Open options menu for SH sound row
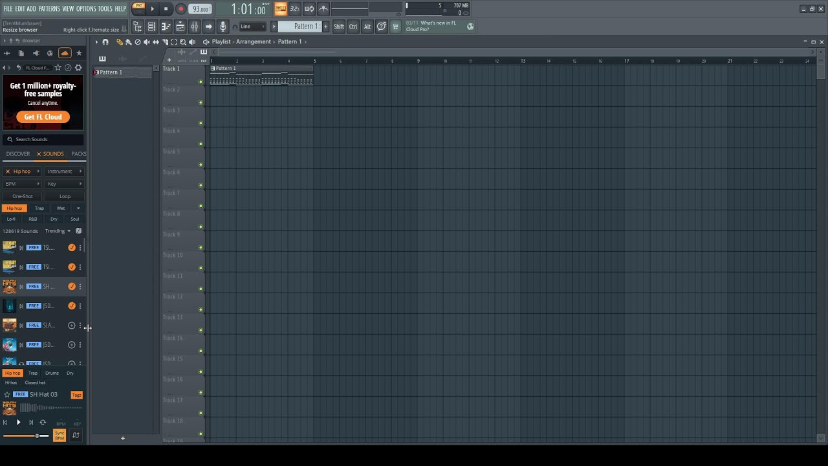The width and height of the screenshot is (828, 466). tap(80, 287)
